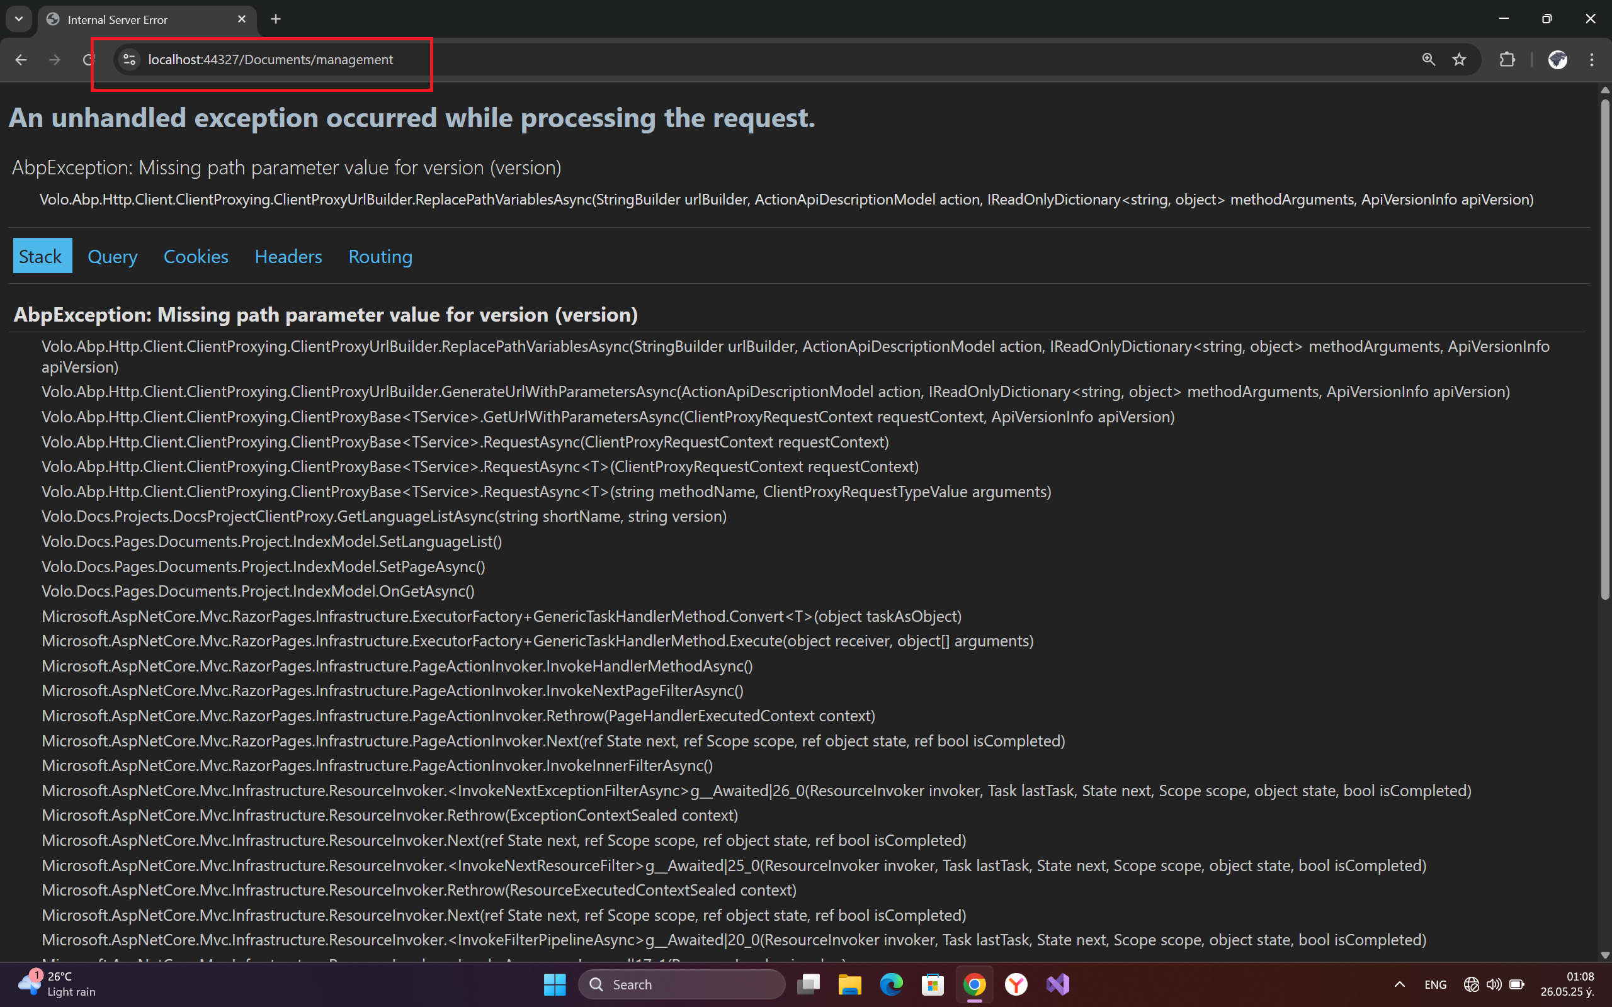Open the Chrome profile avatar
Image resolution: width=1612 pixels, height=1007 pixels.
point(1557,60)
